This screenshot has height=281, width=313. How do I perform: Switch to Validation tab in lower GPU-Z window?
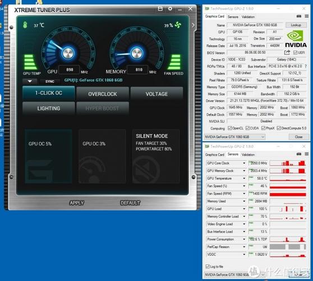(248, 155)
